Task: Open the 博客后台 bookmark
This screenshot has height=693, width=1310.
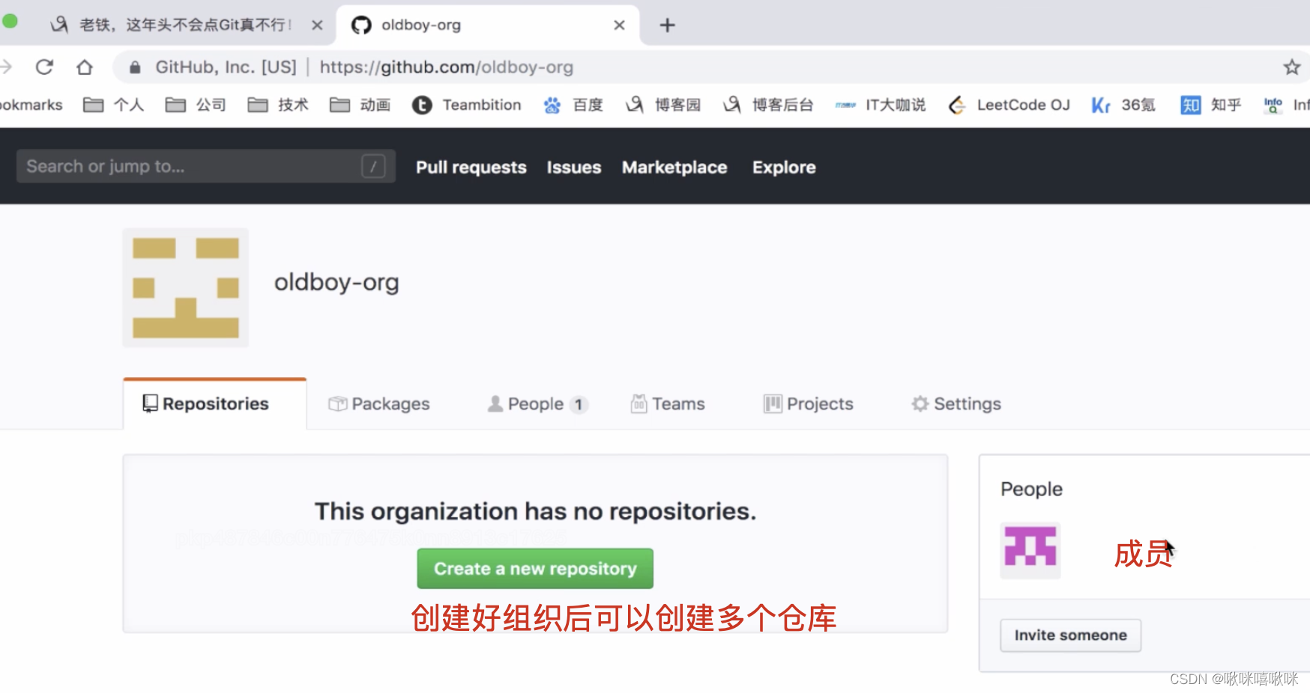Action: click(768, 105)
